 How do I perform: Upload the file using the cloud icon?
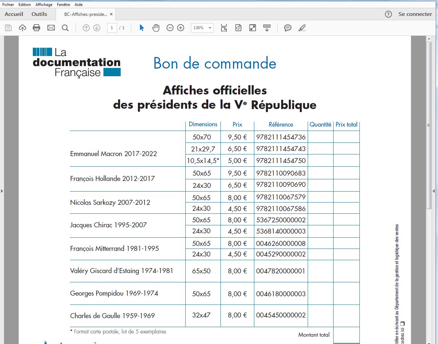pos(23,28)
